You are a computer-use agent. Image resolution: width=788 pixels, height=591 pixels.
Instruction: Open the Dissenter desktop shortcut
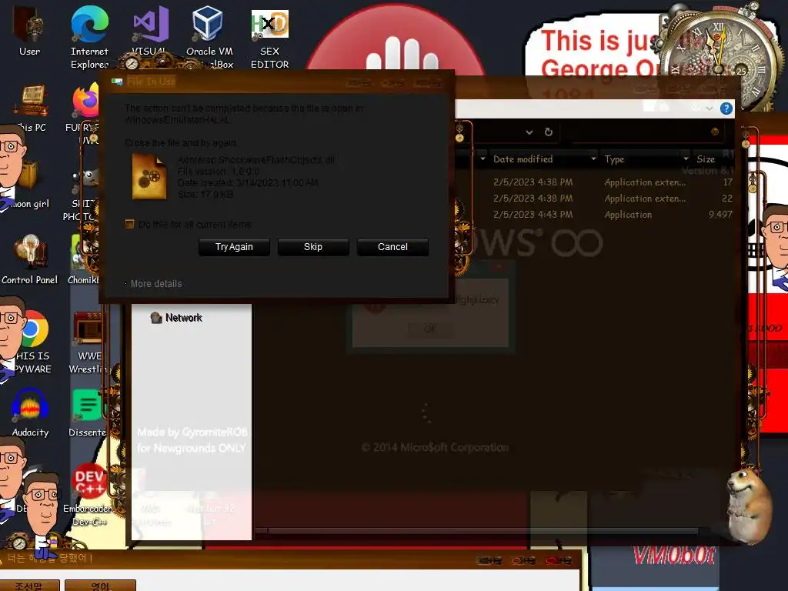[88, 412]
